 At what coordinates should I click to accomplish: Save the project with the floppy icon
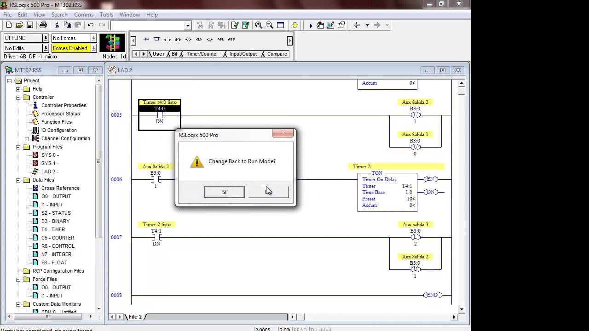click(x=30, y=25)
